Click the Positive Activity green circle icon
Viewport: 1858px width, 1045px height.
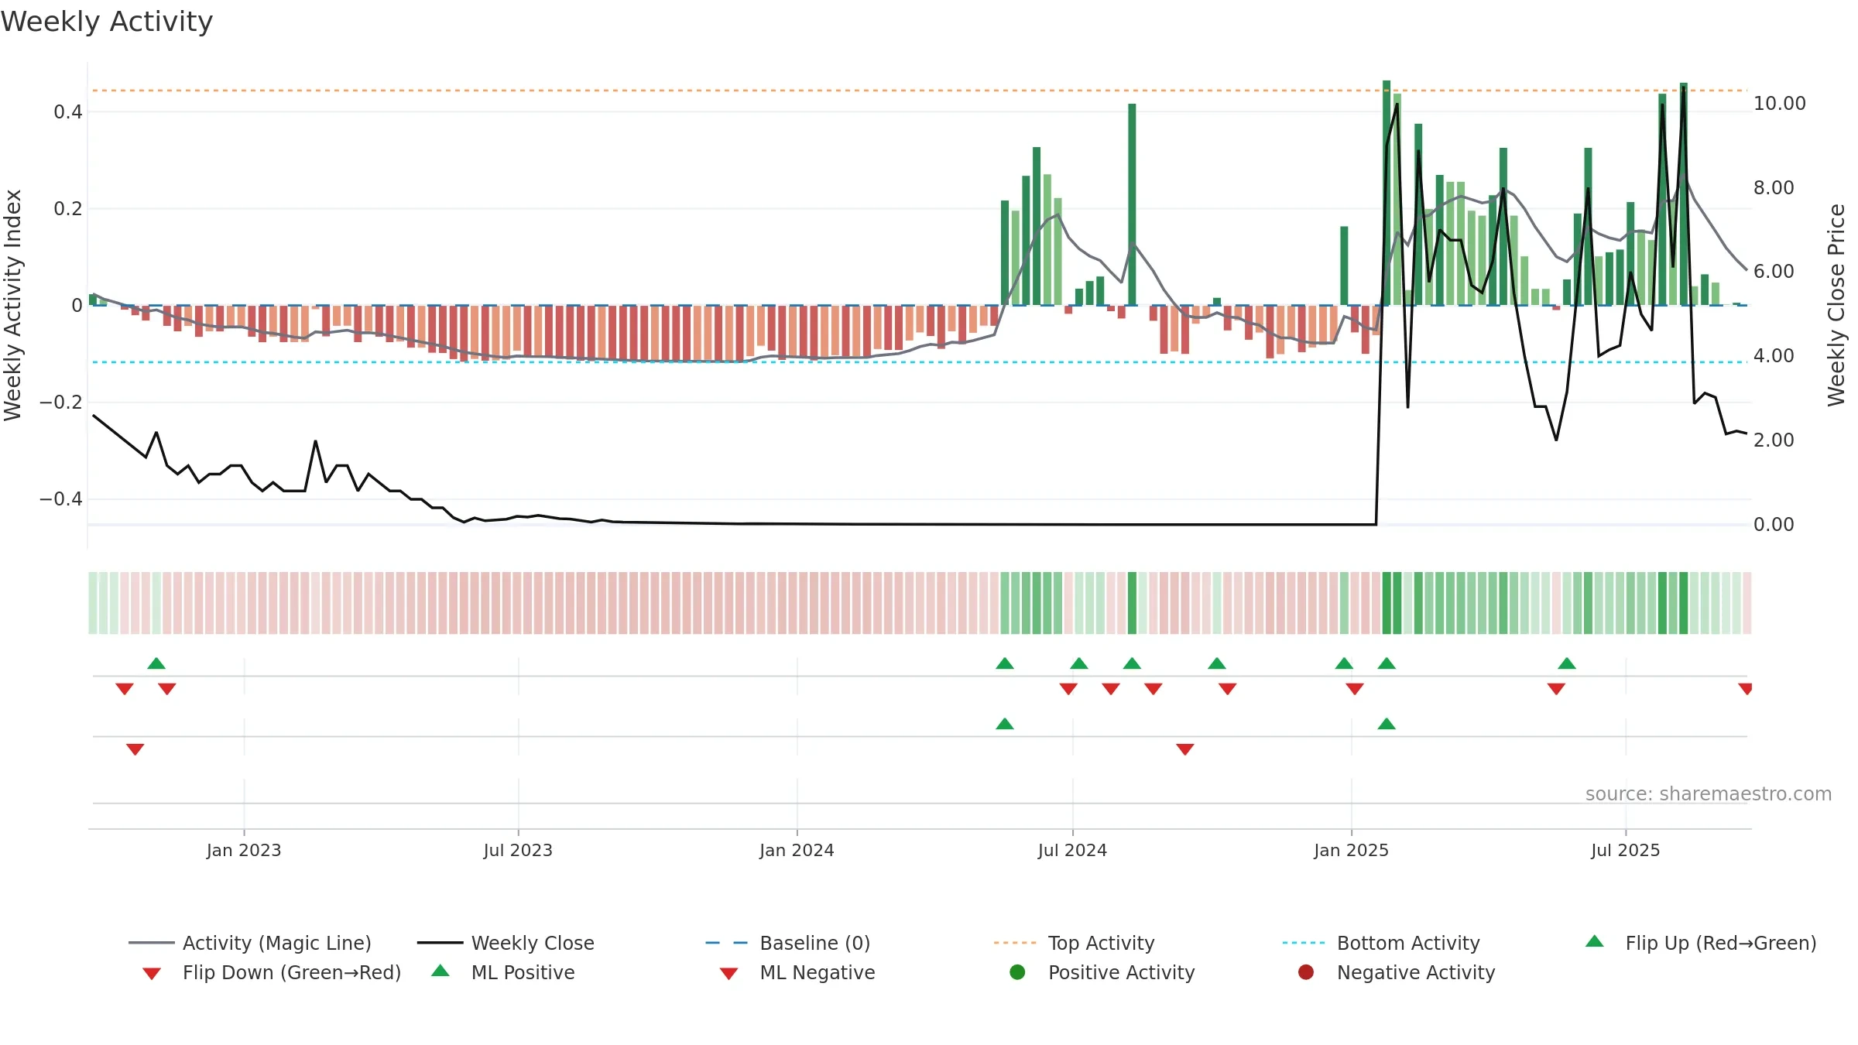point(1018,972)
